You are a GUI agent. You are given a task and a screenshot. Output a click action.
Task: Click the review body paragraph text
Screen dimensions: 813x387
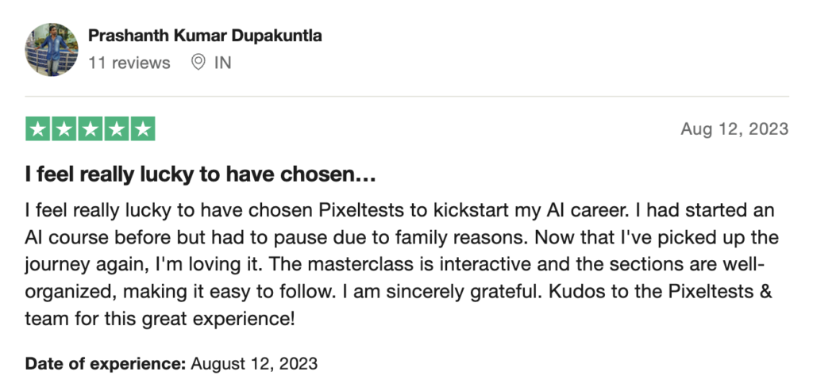[x=402, y=264]
